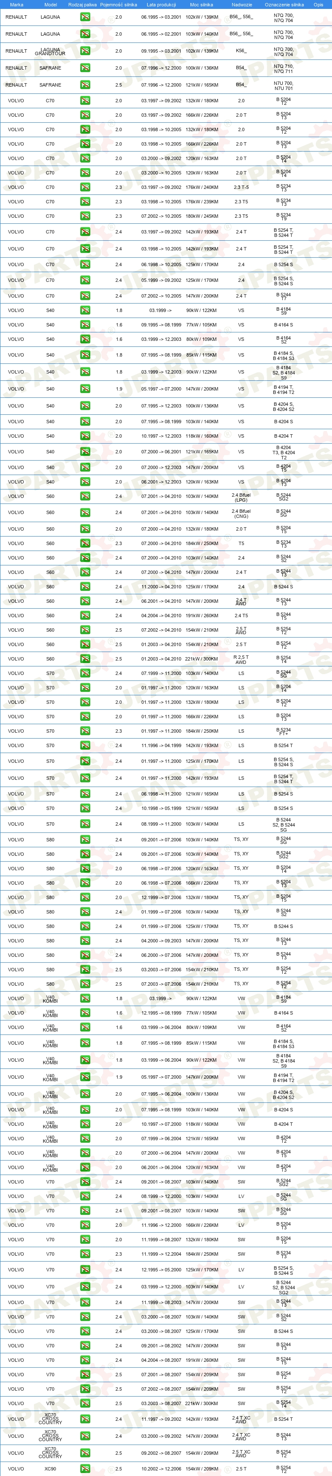Click the Model column header
The image size is (332, 1476).
pyautogui.click(x=51, y=5)
